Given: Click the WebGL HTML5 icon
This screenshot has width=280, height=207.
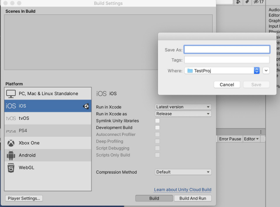Looking at the screenshot, I should point(11,168).
